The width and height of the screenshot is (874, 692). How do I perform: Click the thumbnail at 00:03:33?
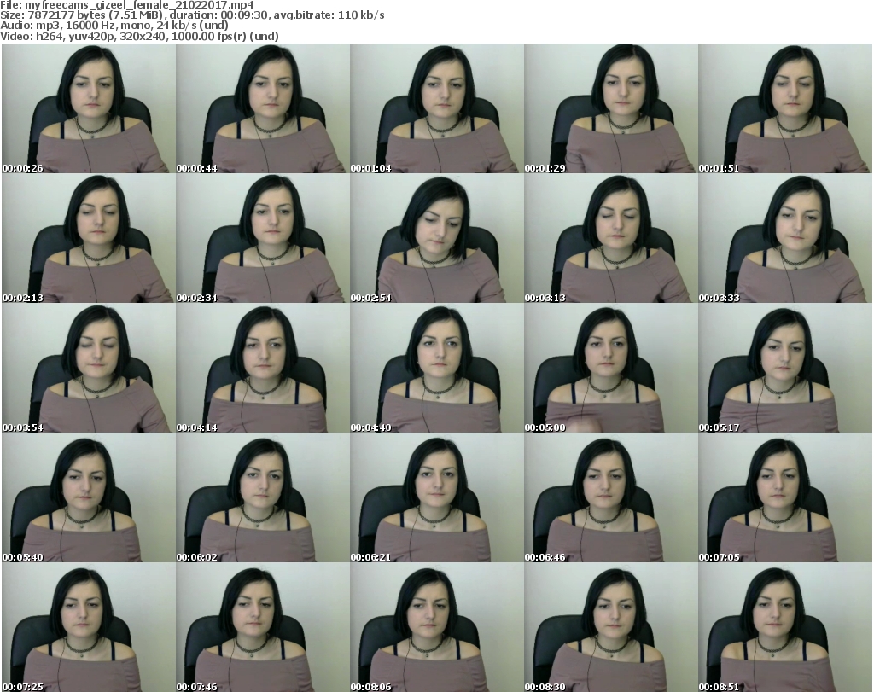(x=784, y=238)
